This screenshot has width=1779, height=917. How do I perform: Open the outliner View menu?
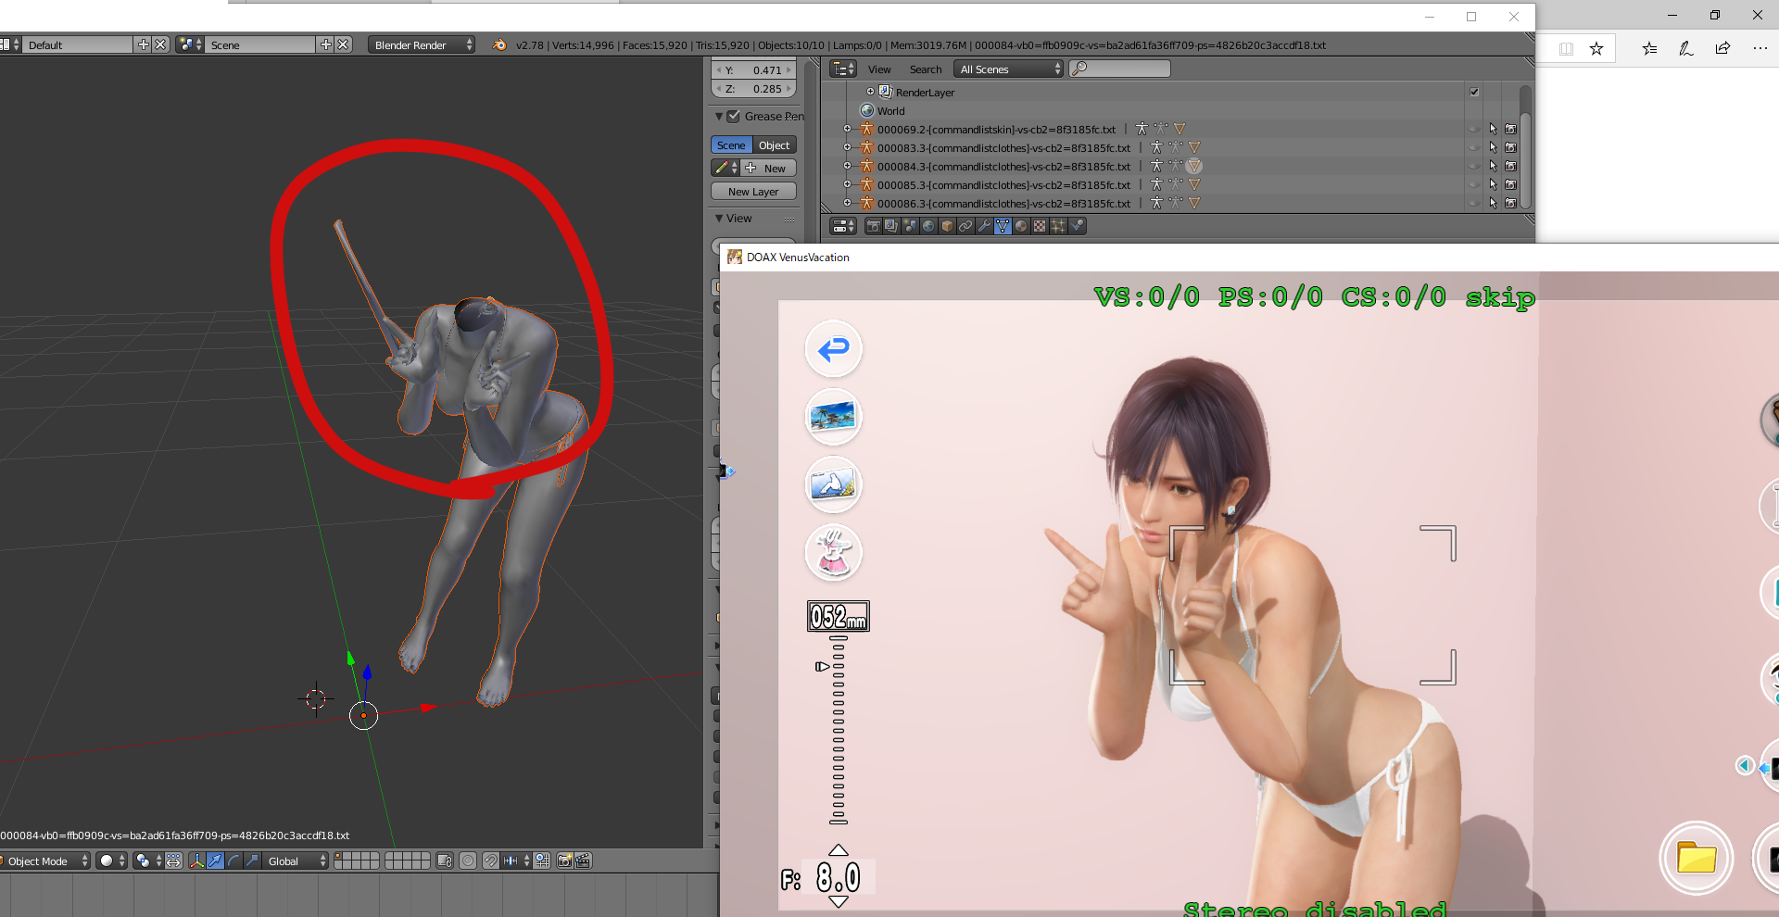tap(879, 69)
